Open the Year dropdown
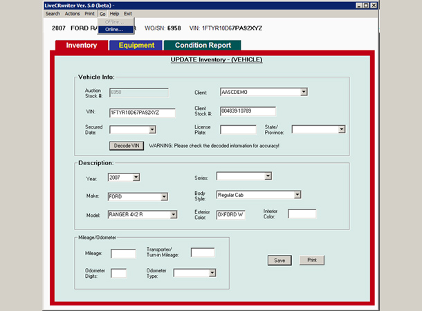The image size is (422, 311). pos(136,177)
